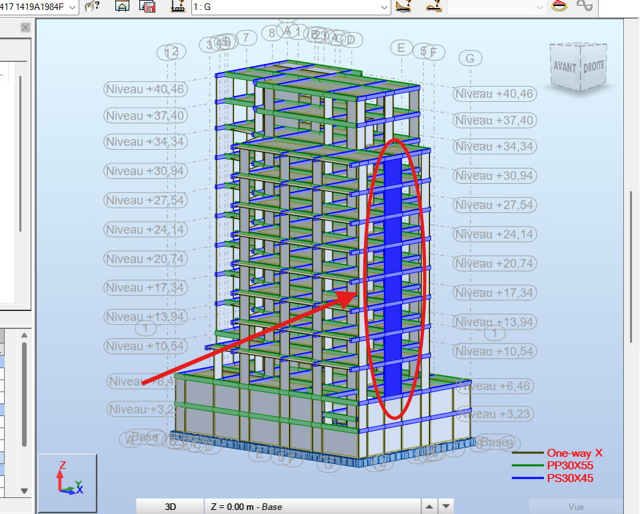Click the Vue tab at bottom right
Image resolution: width=640 pixels, height=514 pixels.
point(575,507)
